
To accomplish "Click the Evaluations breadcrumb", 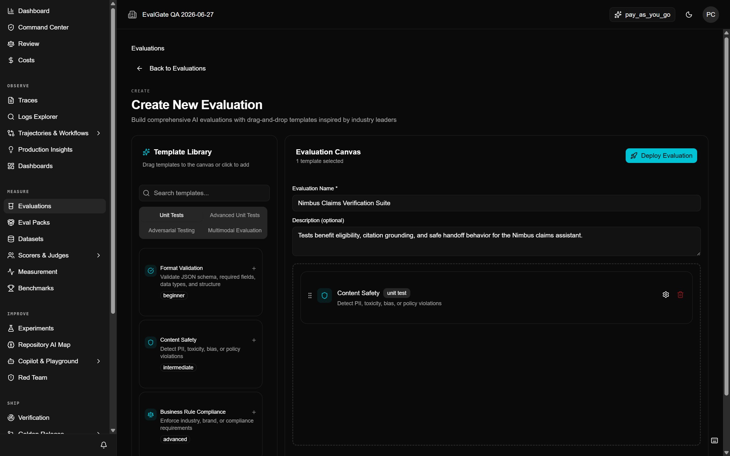I will click(x=148, y=48).
